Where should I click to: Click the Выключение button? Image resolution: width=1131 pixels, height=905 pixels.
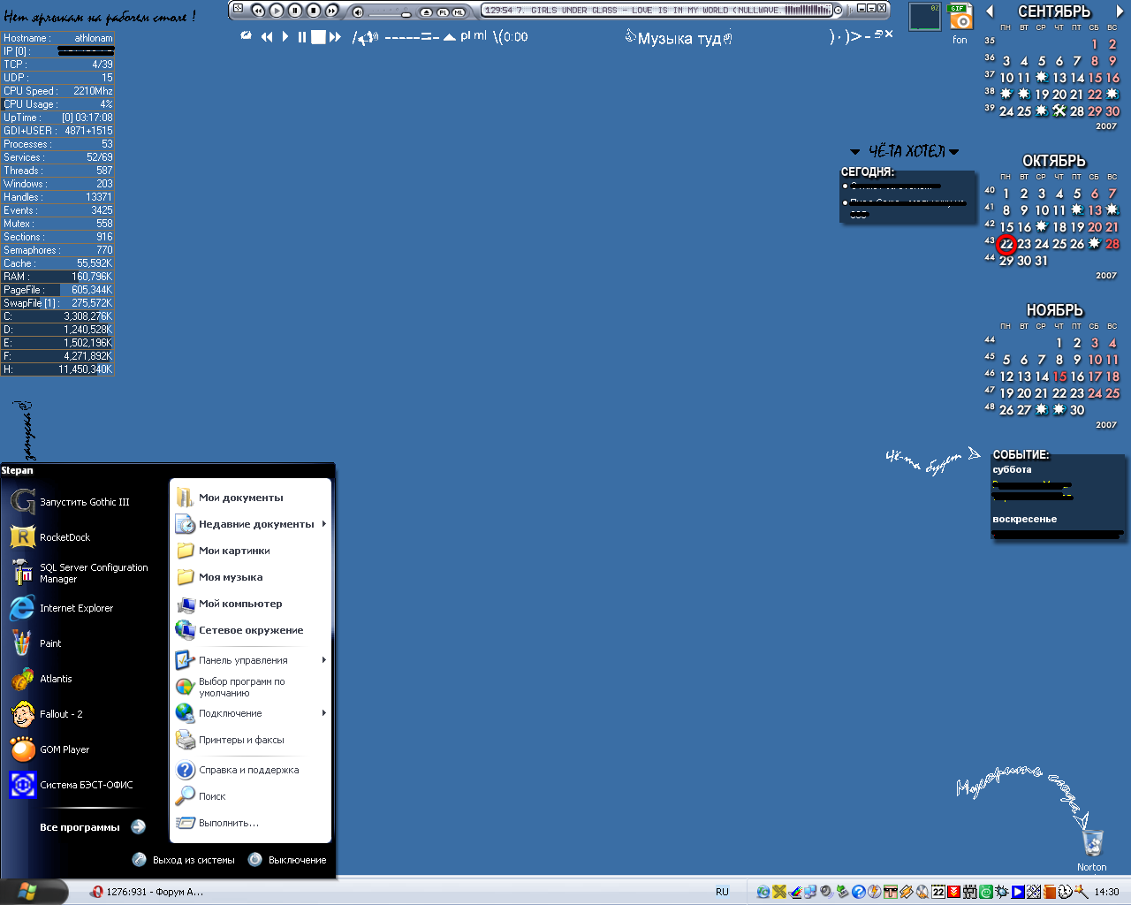[x=288, y=860]
